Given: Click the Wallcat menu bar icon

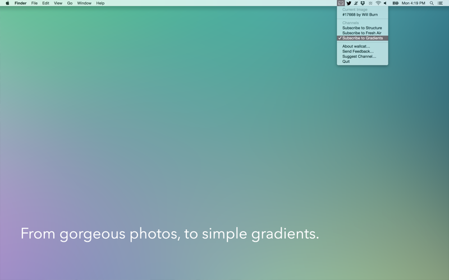Looking at the screenshot, I should (341, 3).
